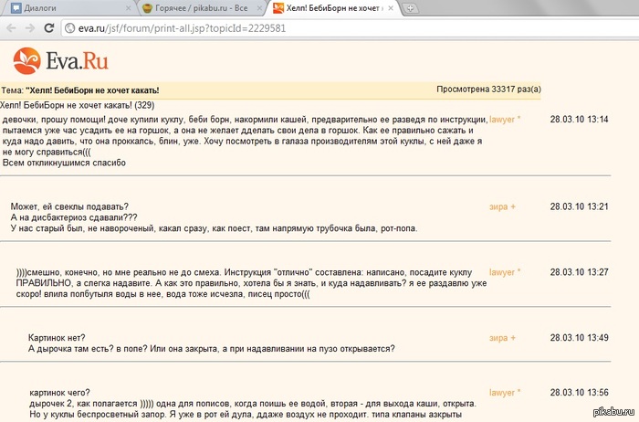The height and width of the screenshot is (422, 639).
Task: Go back with the browser back arrow
Action: pyautogui.click(x=11, y=28)
